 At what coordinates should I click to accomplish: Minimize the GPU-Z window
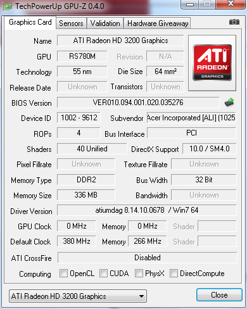point(190,4)
